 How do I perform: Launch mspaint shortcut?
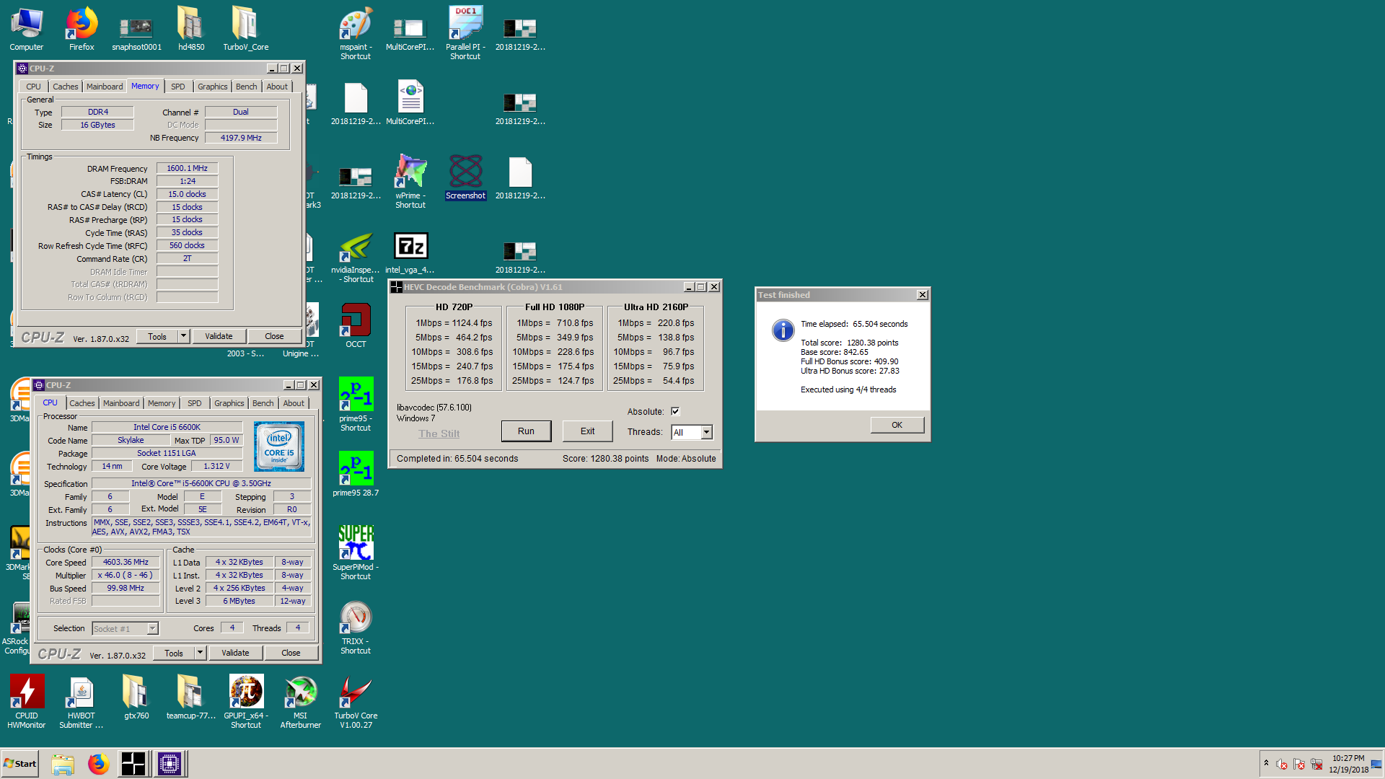[x=356, y=33]
